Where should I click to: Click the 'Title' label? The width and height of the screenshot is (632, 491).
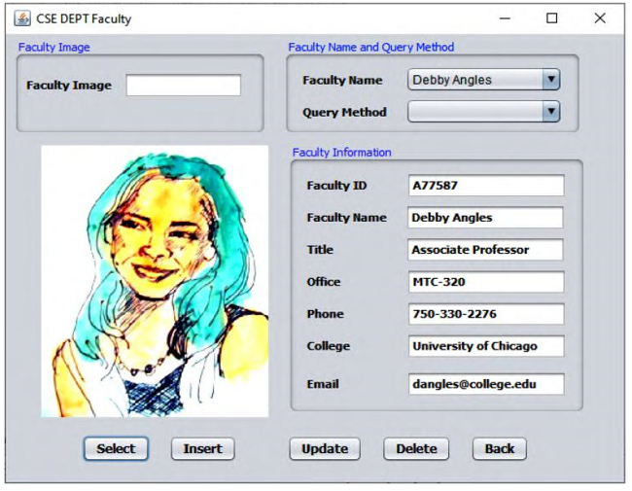coord(320,250)
